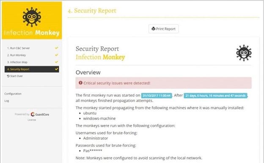This screenshot has width=264, height=163.
Task: Open the Configuration page
Action: pos(13,94)
